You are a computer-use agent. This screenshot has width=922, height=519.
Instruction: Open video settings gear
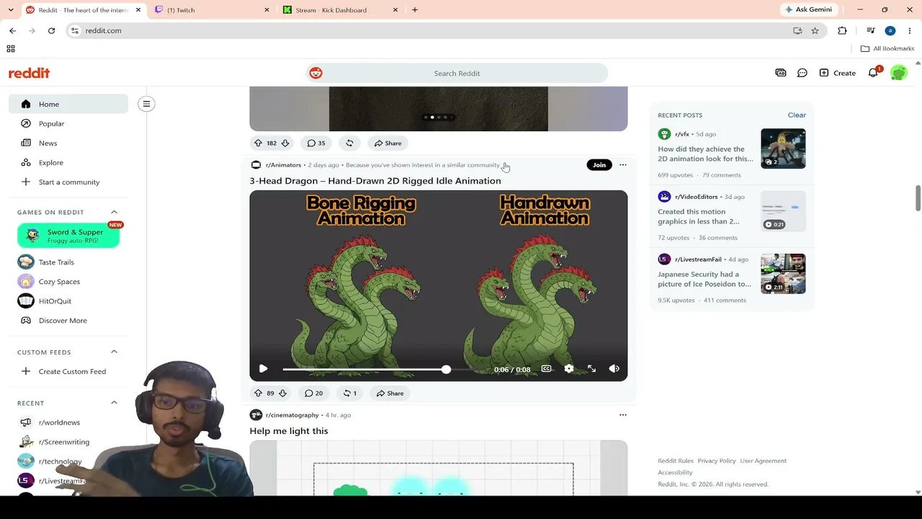tap(569, 369)
